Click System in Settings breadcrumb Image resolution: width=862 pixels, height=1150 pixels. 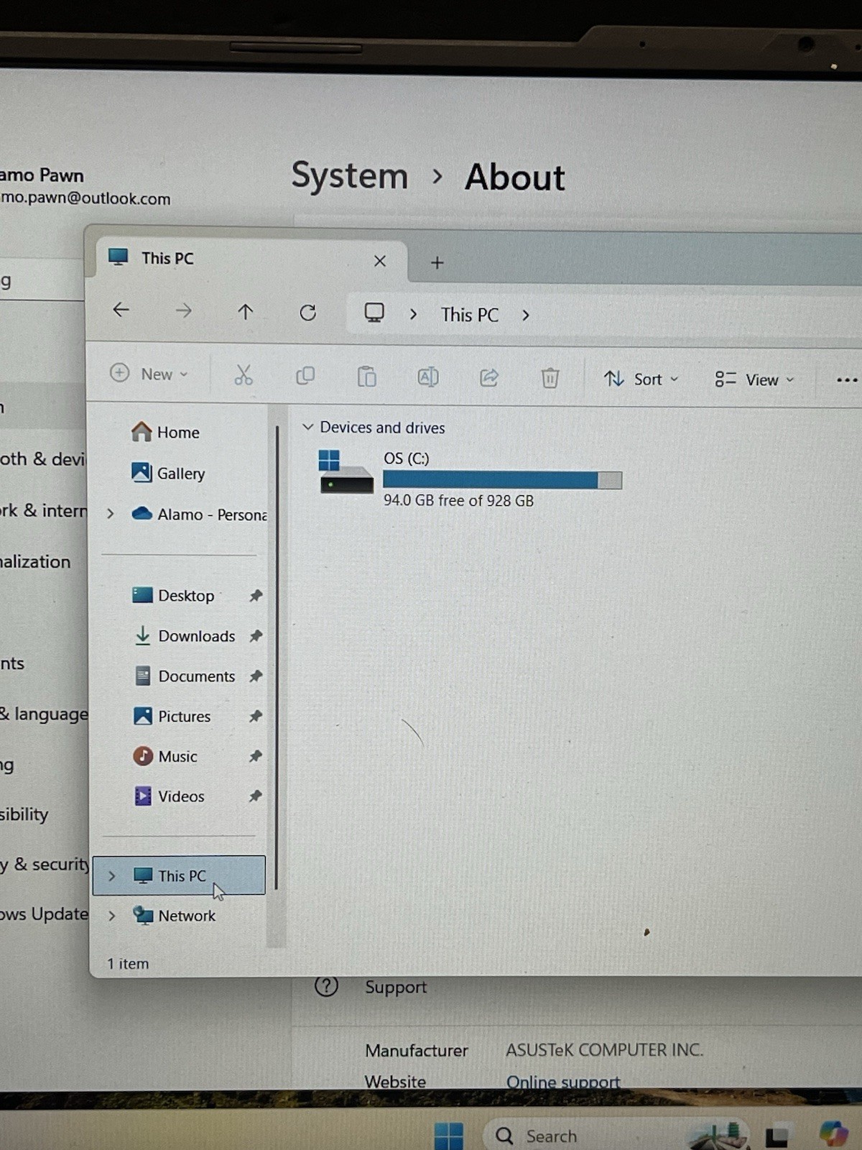(x=350, y=176)
